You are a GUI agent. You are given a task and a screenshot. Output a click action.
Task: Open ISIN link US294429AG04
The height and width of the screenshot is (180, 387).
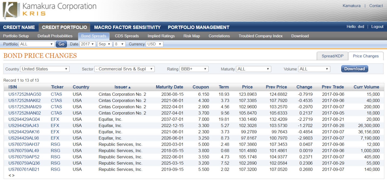point(24,119)
